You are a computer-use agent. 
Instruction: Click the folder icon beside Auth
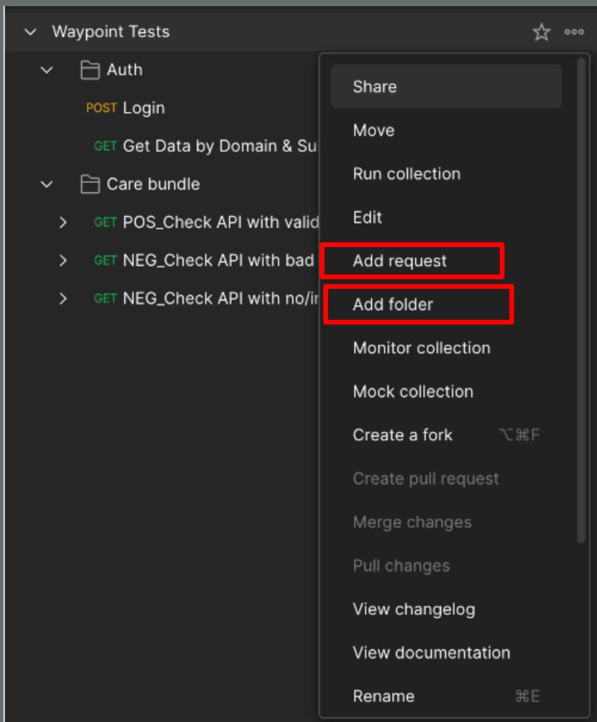tap(91, 69)
